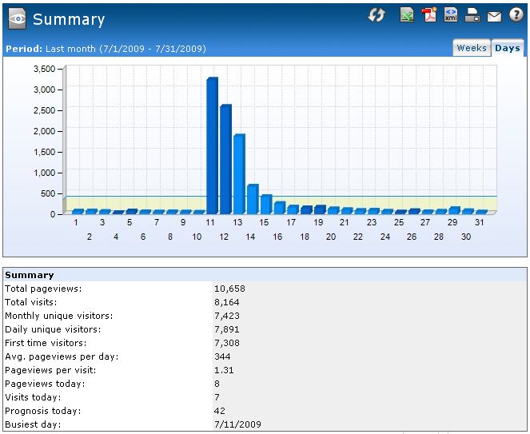Click the day 13 chart bar
Screen dimensions: 530x434
click(x=239, y=173)
